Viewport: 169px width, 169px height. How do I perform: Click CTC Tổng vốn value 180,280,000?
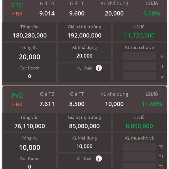pos(30,35)
